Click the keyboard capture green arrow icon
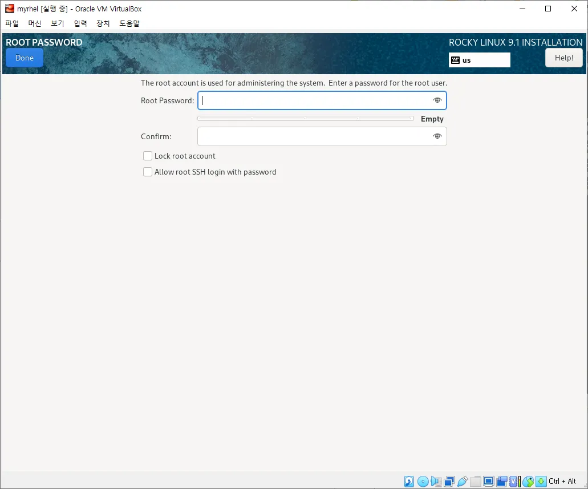This screenshot has height=489, width=588. (x=541, y=481)
